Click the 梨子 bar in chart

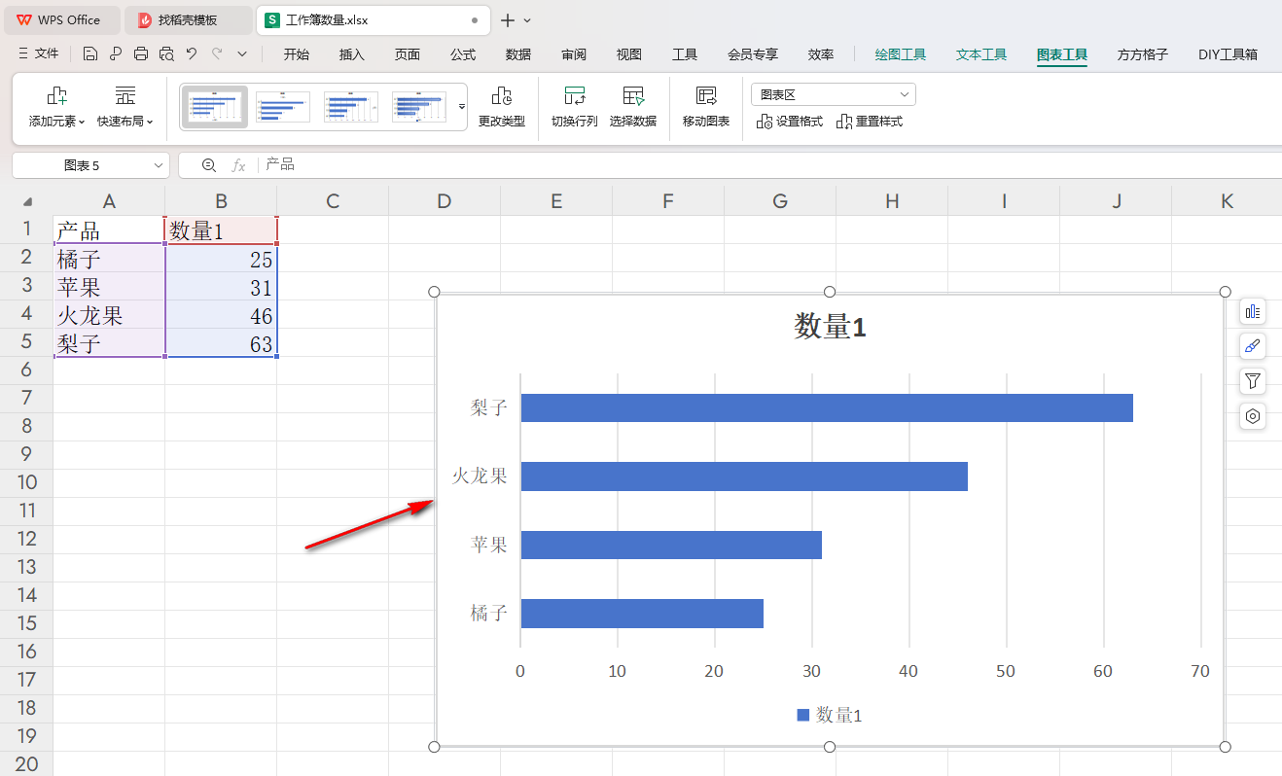(827, 407)
